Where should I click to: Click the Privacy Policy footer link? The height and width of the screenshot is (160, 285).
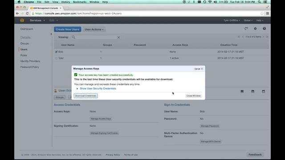(113, 155)
